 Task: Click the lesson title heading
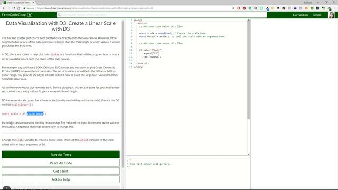(x=61, y=26)
